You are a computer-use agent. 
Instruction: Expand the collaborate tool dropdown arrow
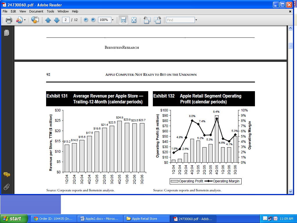tap(25, 20)
